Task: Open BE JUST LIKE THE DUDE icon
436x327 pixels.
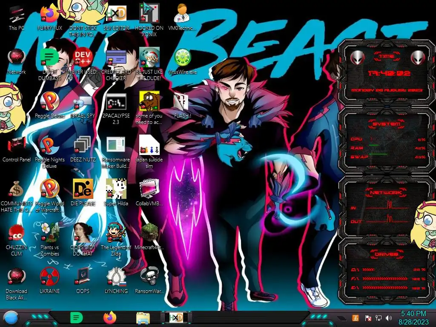Action: [149, 65]
